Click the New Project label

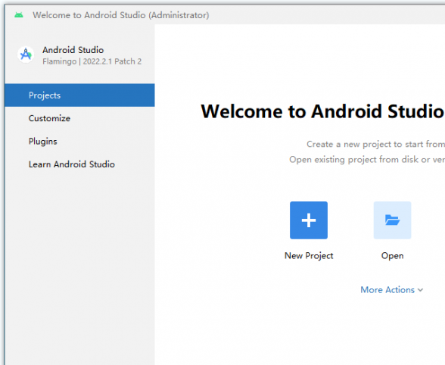point(309,256)
